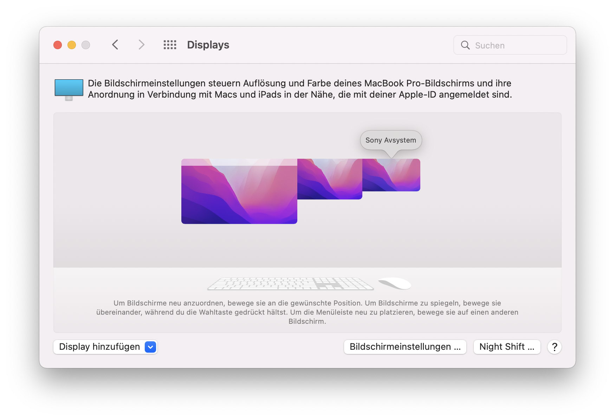Open Night Shift options
The width and height of the screenshot is (615, 420).
click(x=506, y=347)
